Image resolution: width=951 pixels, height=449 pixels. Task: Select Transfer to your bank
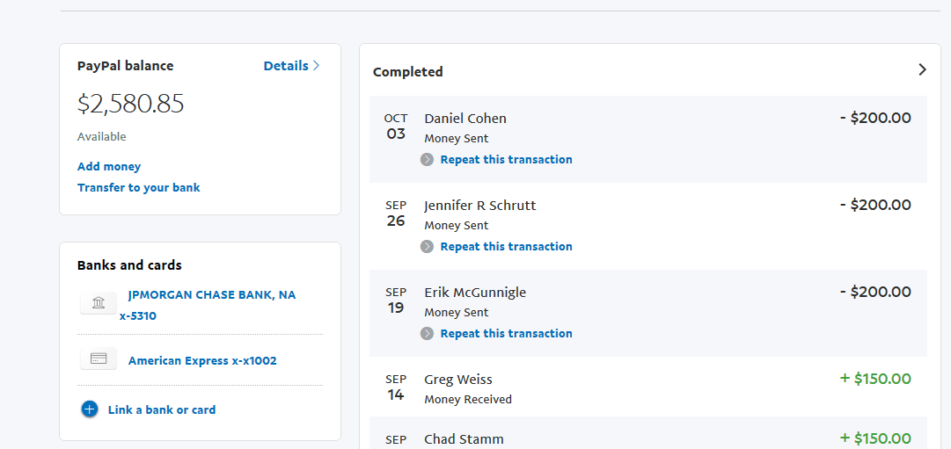[x=139, y=188]
